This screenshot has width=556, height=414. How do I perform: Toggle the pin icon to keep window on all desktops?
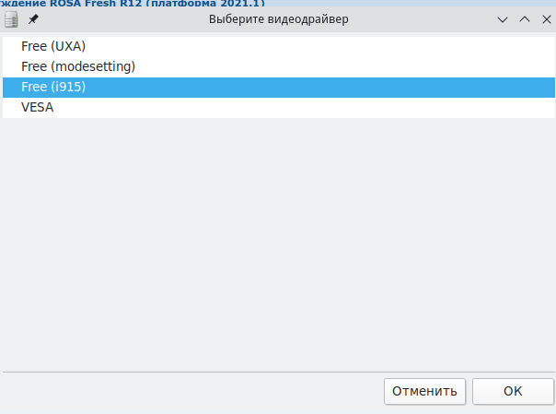click(33, 19)
